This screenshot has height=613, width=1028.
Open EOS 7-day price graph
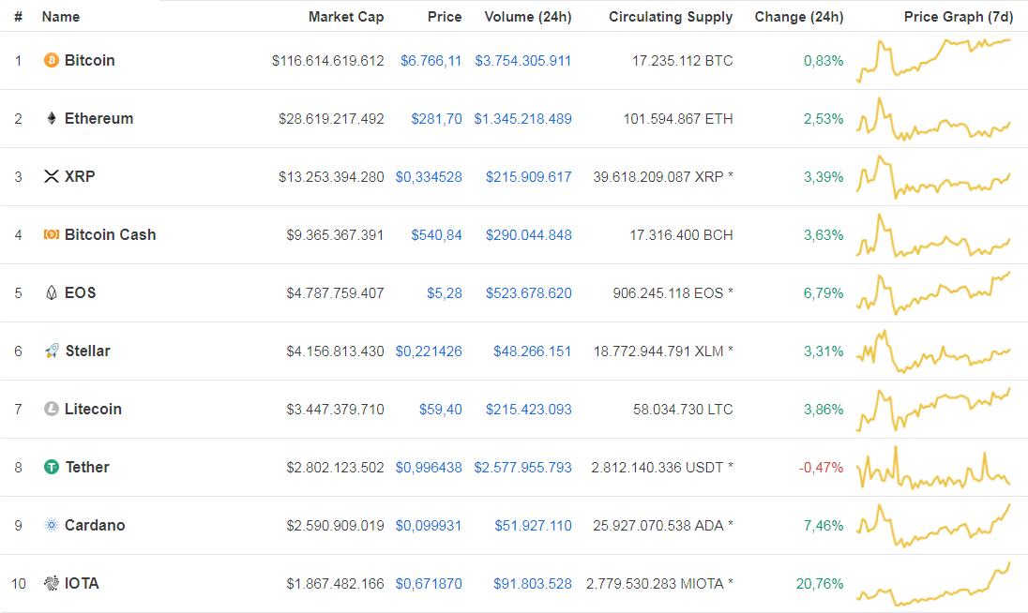click(x=933, y=292)
